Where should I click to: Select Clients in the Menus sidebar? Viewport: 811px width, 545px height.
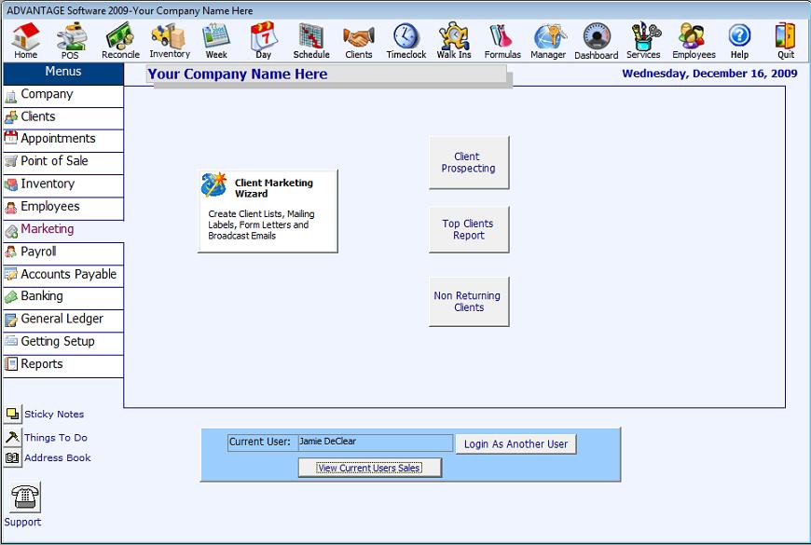pos(63,118)
